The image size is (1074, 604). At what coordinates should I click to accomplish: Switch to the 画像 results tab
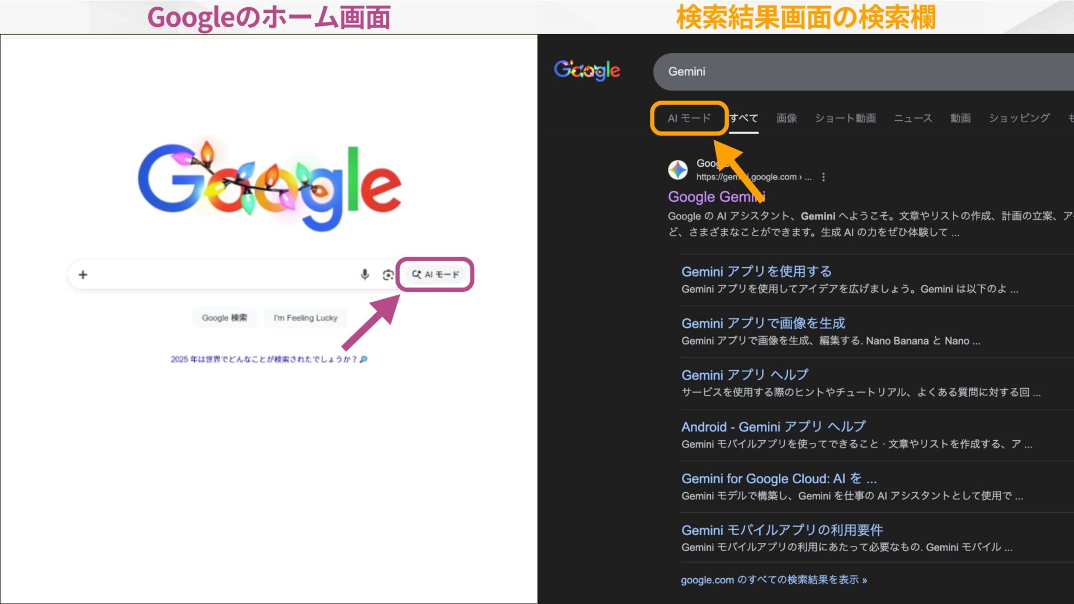tap(786, 118)
